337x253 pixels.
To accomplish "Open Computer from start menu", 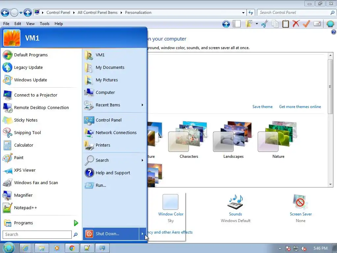I will pos(115,92).
